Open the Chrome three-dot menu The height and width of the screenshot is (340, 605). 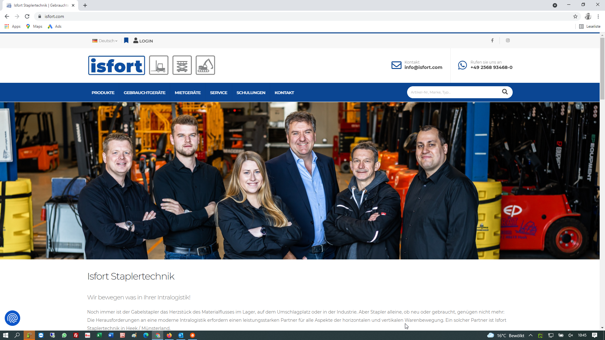pos(598,16)
